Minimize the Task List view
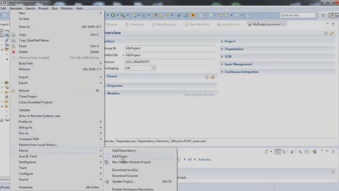Viewport: 339px width, 191px height. [x=327, y=151]
